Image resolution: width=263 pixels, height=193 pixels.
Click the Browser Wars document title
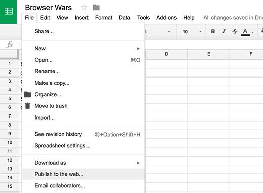click(49, 8)
